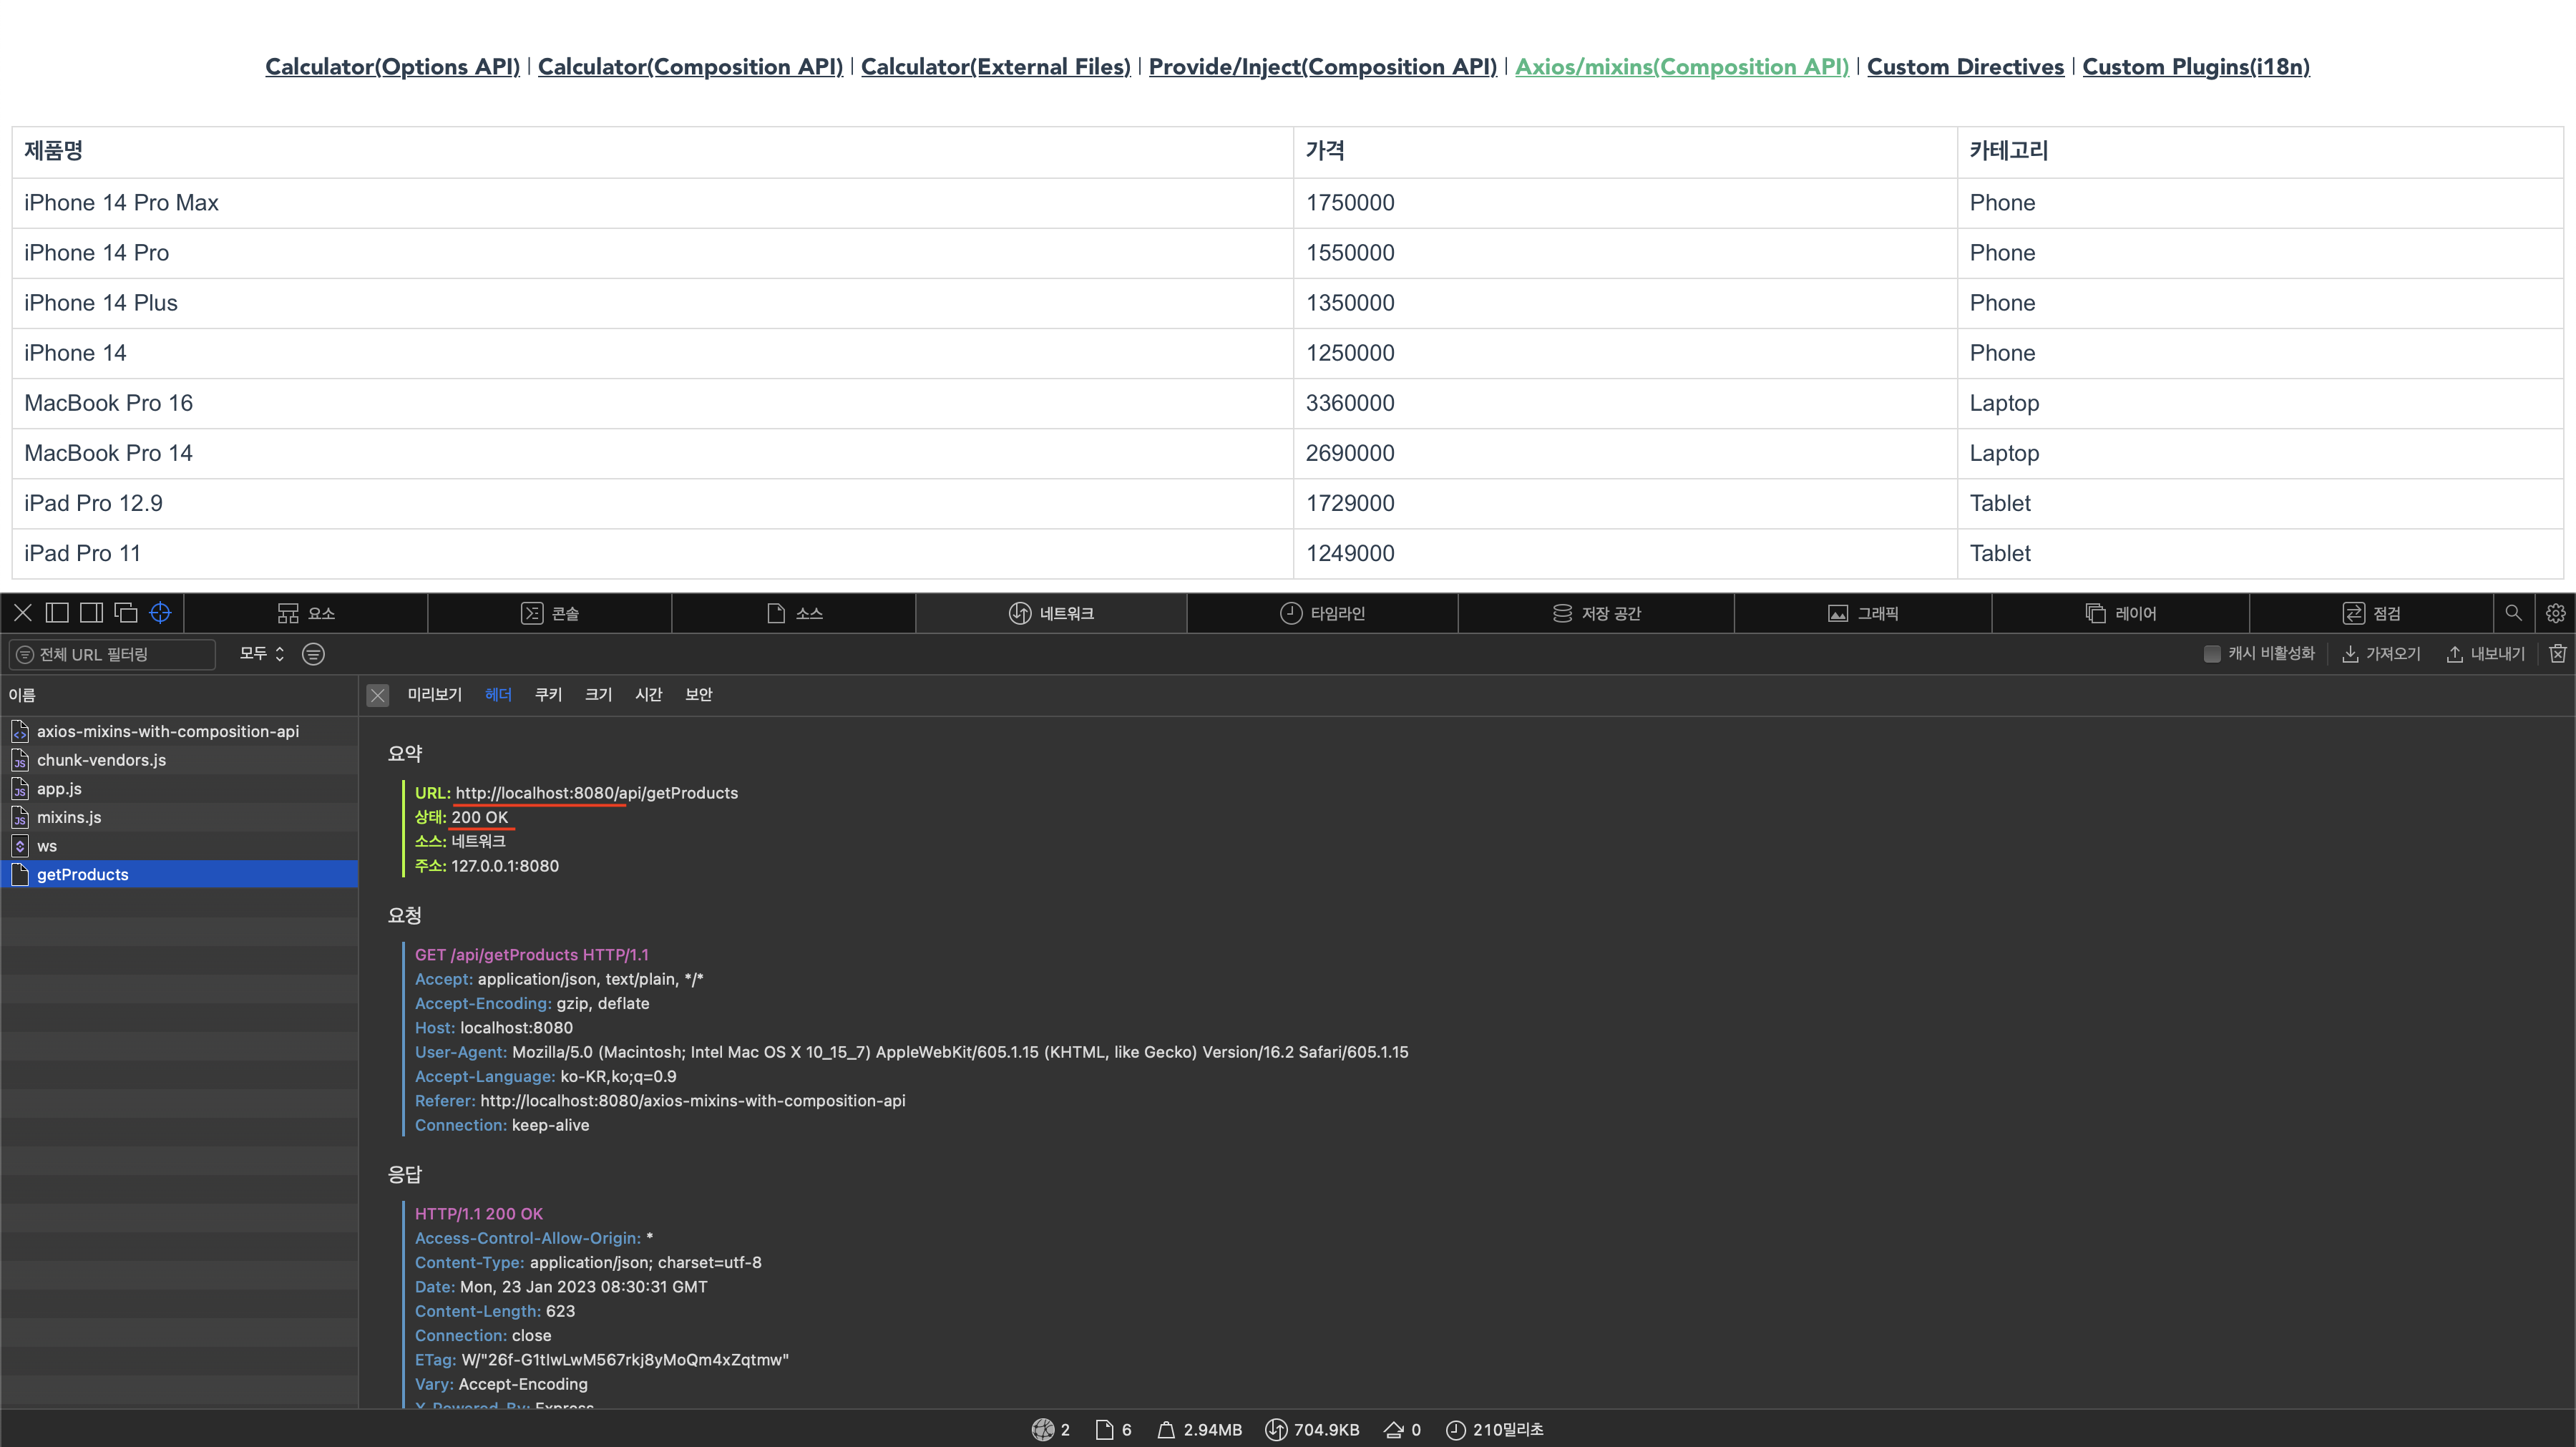Click Axios/mixins(Composition API) navigation link

pyautogui.click(x=1682, y=67)
